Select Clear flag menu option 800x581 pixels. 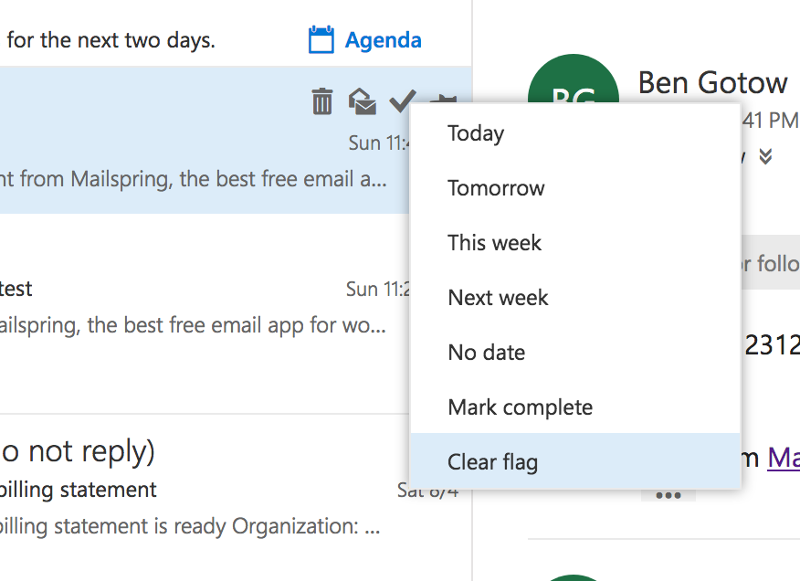(492, 462)
